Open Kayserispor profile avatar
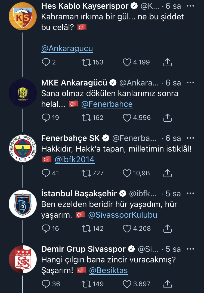Viewport: 204px width, 293px height. (x=23, y=16)
